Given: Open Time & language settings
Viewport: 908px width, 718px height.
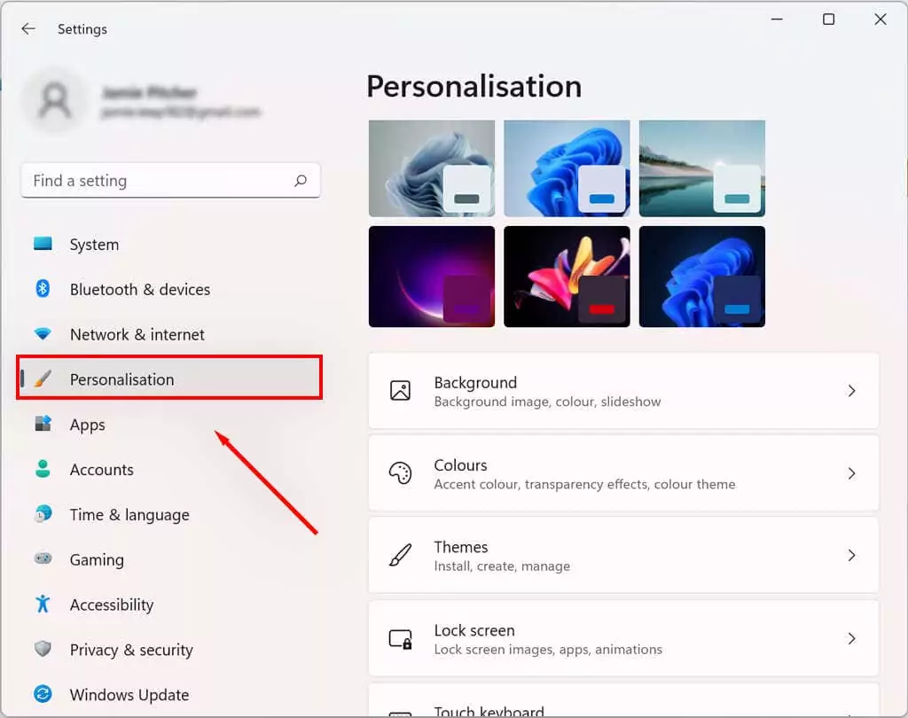Looking at the screenshot, I should pyautogui.click(x=129, y=515).
